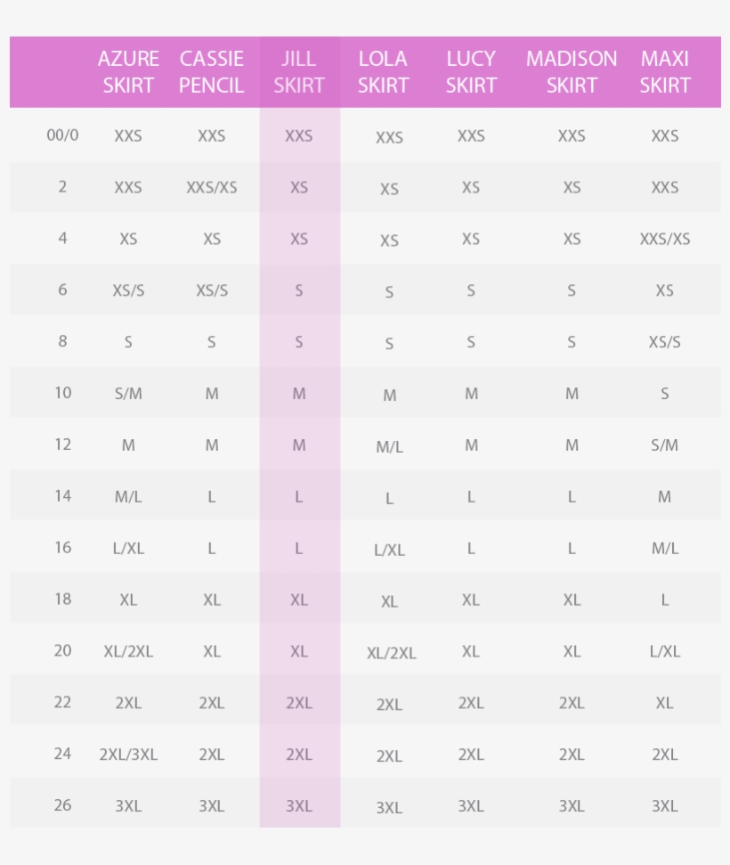Select the XXS/XS cell under Cassie Pencil
This screenshot has width=730, height=865.
click(211, 188)
